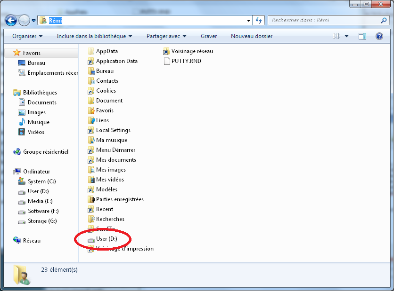Click the Back navigation arrow button
This screenshot has height=291, width=394.
click(11, 20)
